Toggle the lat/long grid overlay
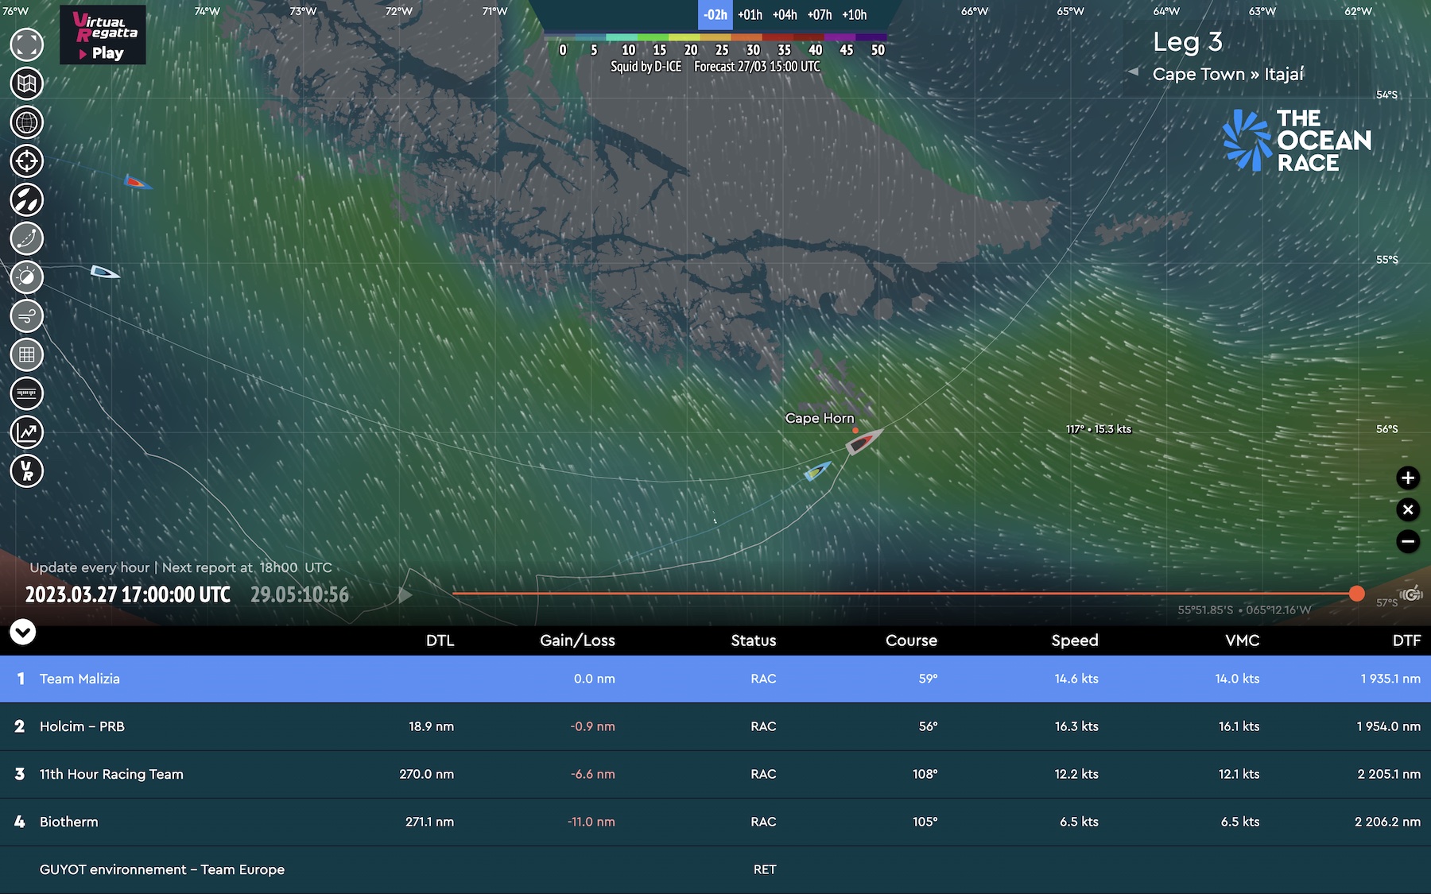The height and width of the screenshot is (894, 1431). [x=26, y=354]
